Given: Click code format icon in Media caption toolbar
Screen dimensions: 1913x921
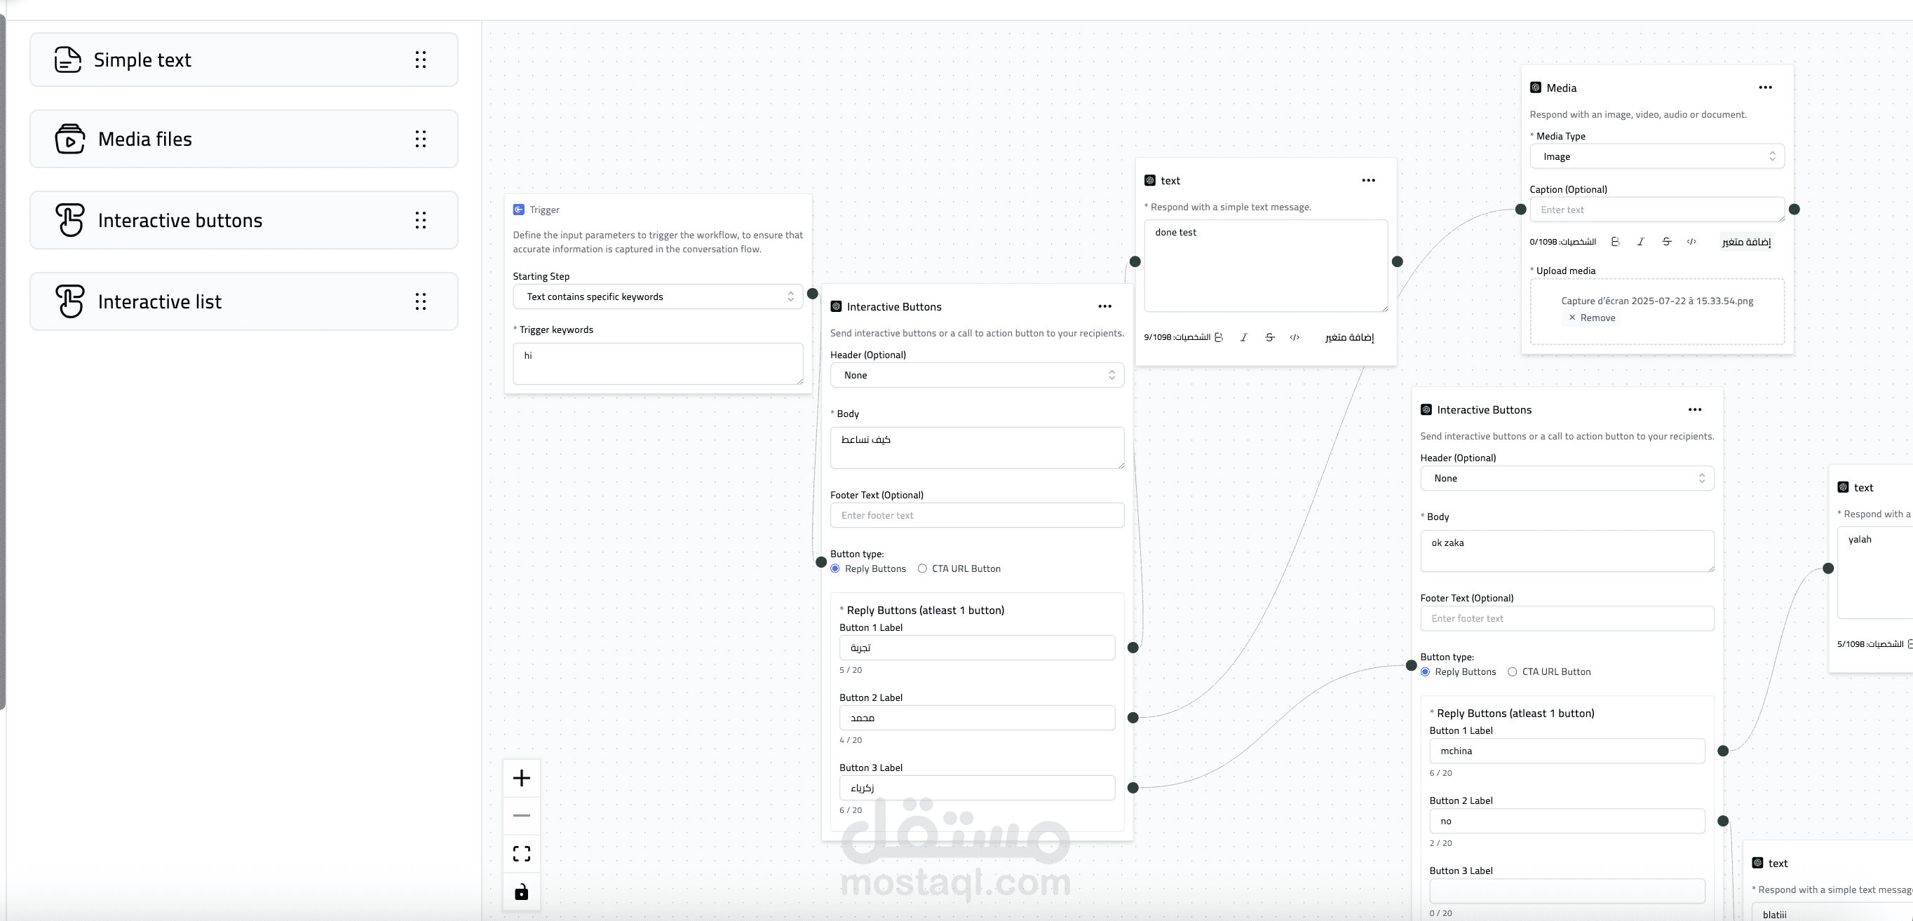Looking at the screenshot, I should click(1691, 242).
